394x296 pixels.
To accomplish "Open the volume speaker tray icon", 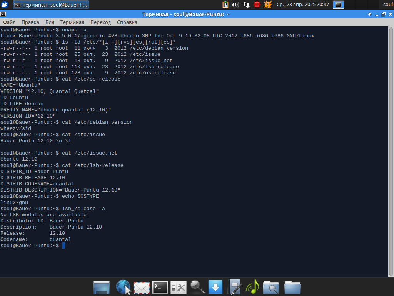I will (235, 5).
